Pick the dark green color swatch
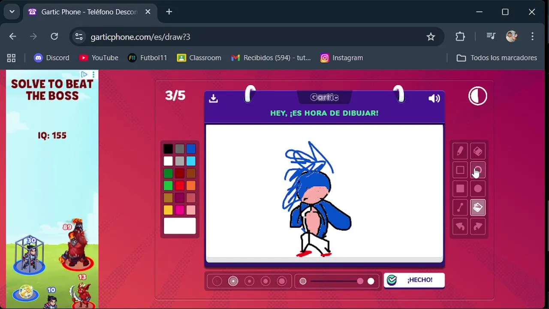The width and height of the screenshot is (549, 309). (x=168, y=173)
